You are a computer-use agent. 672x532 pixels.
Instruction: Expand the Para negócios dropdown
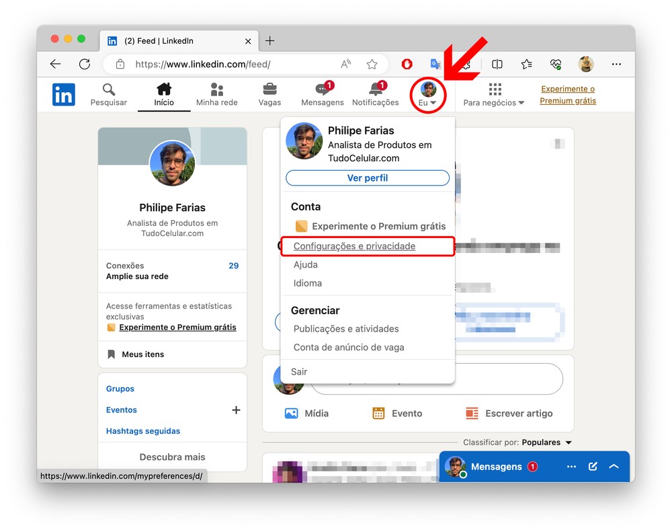coord(494,95)
